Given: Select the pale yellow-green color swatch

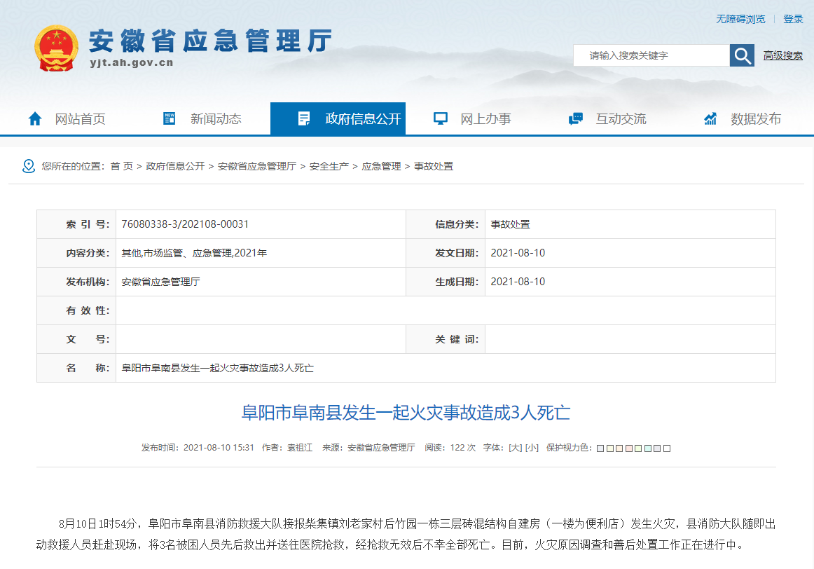Looking at the screenshot, I should 638,448.
